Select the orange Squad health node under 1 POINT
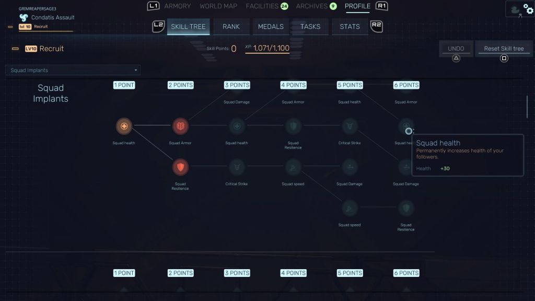535x301 pixels. (x=124, y=126)
